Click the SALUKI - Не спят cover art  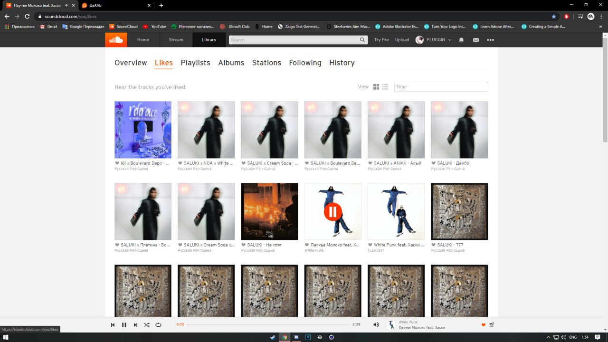pyautogui.click(x=269, y=211)
